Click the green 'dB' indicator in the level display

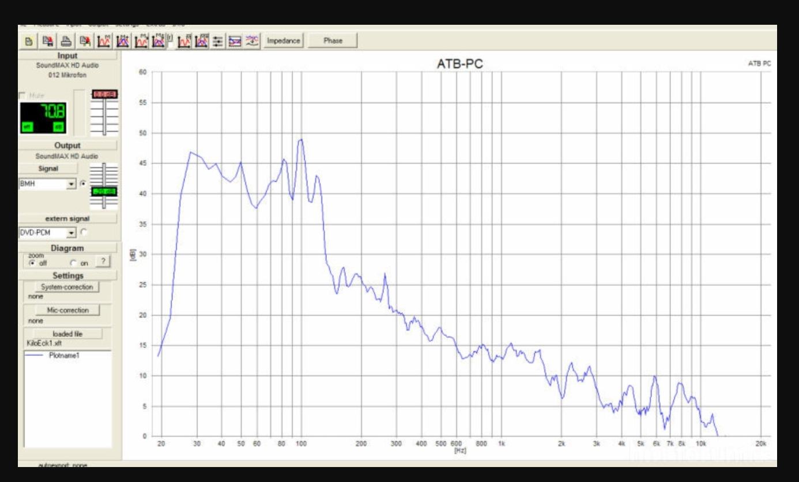[58, 127]
